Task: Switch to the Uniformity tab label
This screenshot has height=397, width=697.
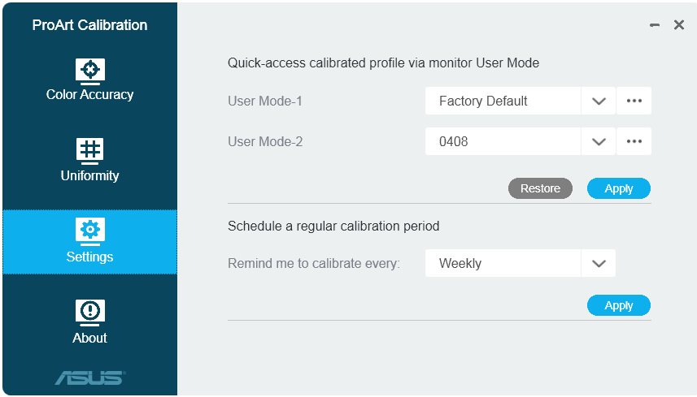Action: pos(89,175)
